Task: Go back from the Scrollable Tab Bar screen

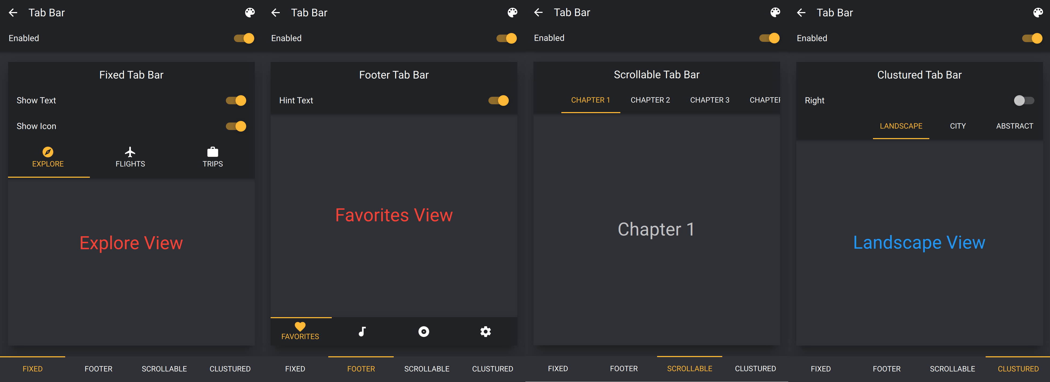Action: click(x=538, y=13)
